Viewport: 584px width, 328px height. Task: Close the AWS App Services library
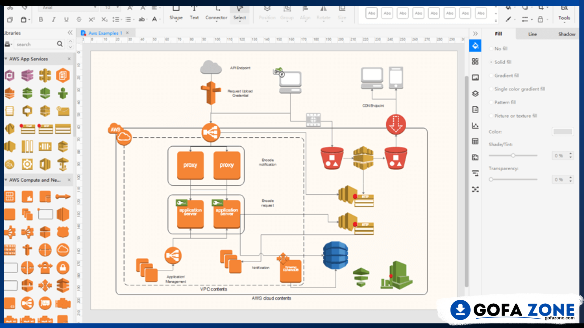pyautogui.click(x=69, y=59)
